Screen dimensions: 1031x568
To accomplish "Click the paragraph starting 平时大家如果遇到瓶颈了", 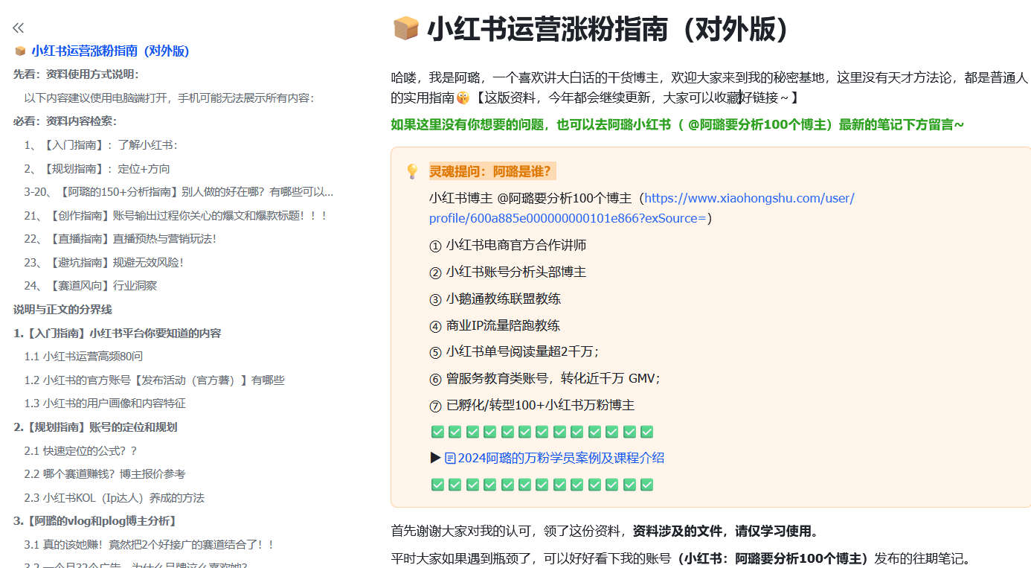I will [x=681, y=559].
